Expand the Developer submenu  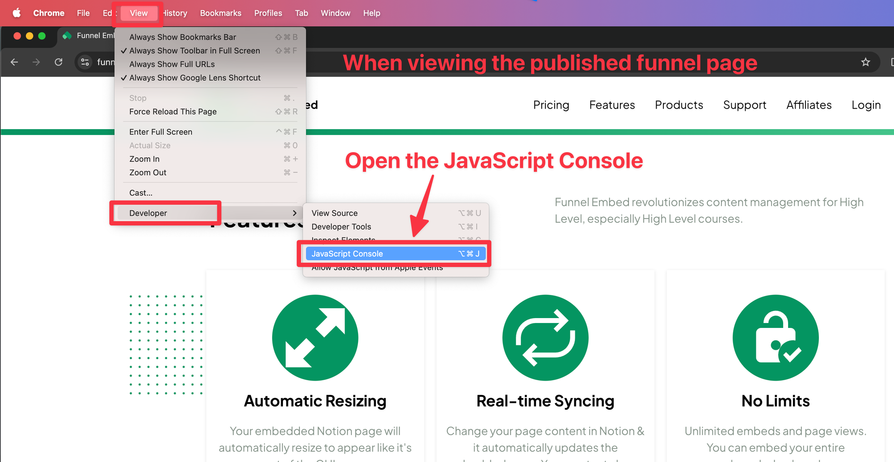210,213
